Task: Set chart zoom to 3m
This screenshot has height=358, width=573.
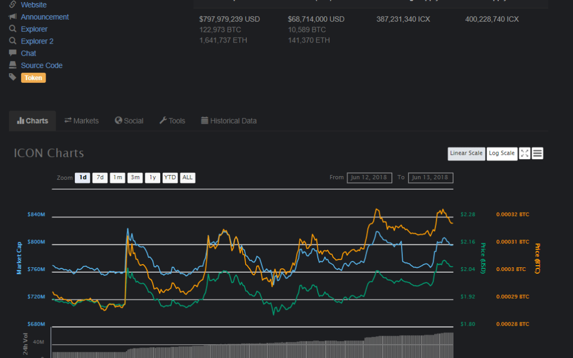Action: 135,178
